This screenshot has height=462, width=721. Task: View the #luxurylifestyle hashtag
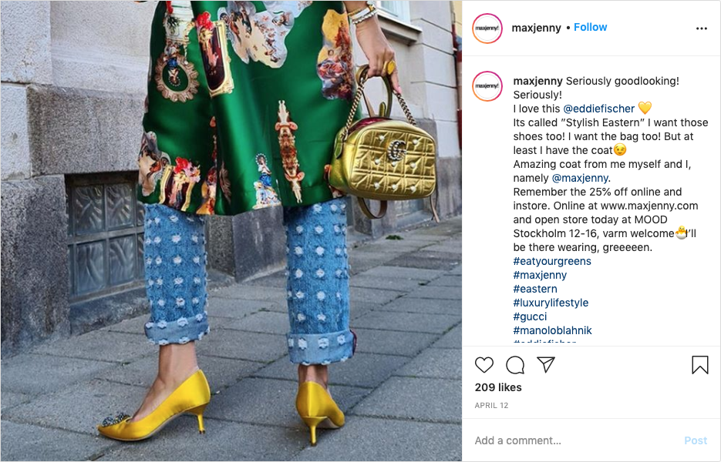point(551,303)
